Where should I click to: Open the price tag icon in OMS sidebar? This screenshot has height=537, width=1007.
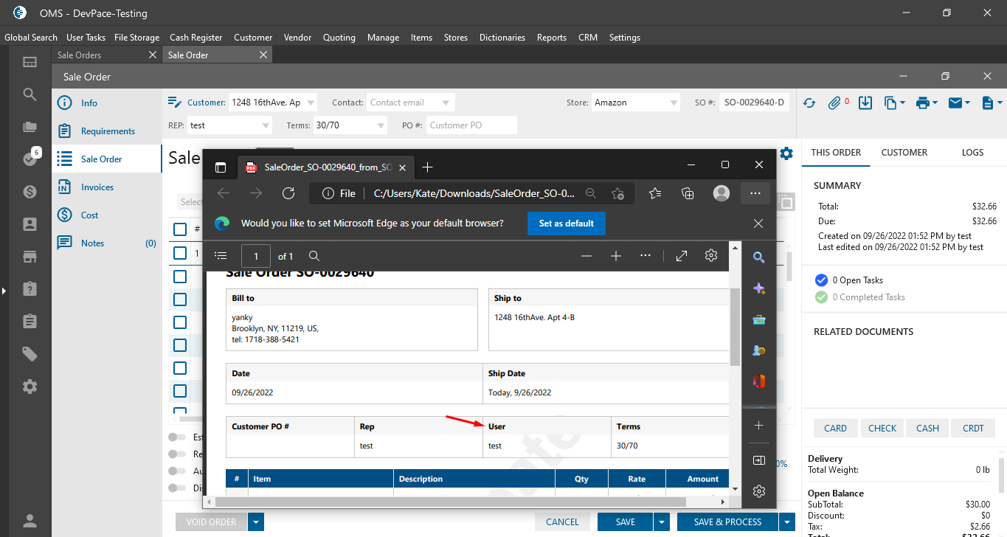(30, 354)
